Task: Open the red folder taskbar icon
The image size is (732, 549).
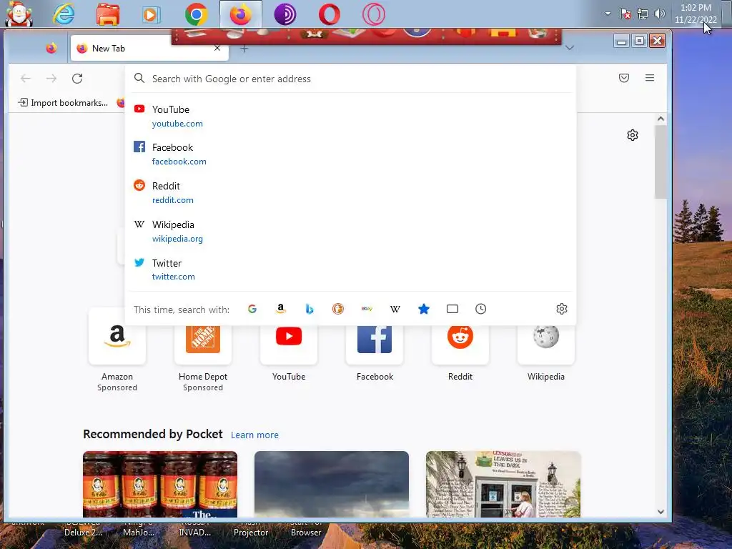Action: coord(108,14)
